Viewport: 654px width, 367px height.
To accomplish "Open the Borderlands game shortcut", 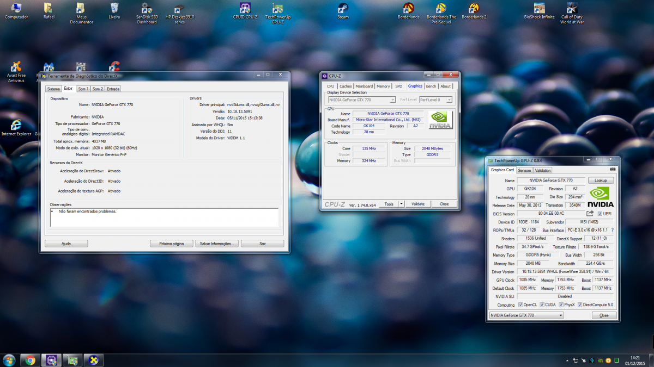I will [408, 11].
